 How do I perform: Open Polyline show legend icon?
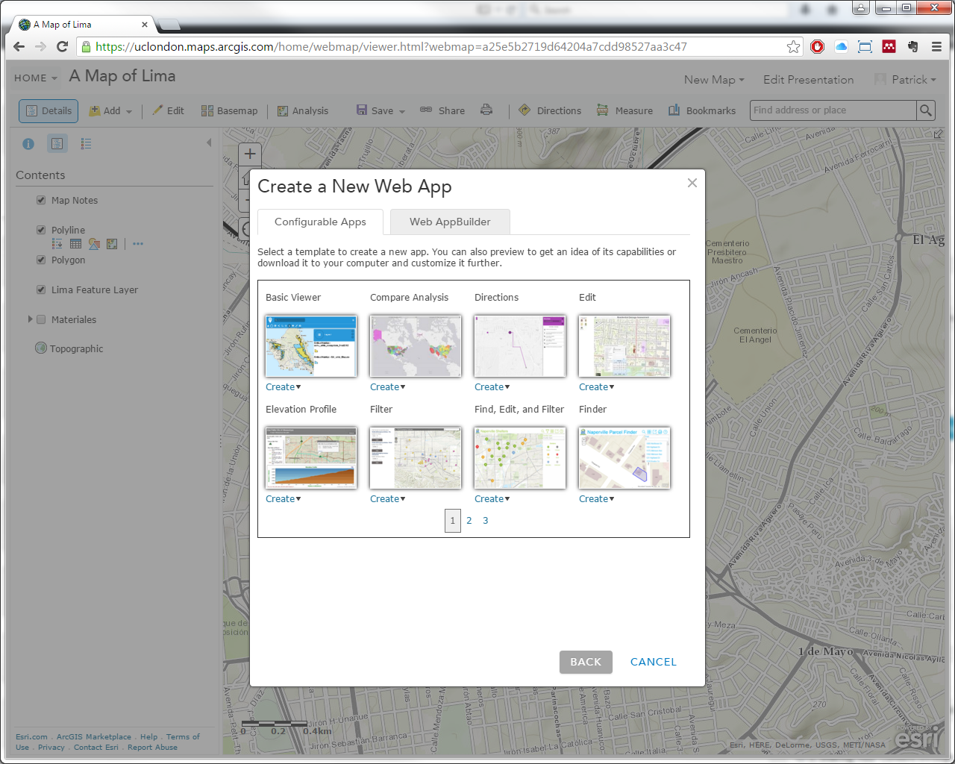point(57,244)
